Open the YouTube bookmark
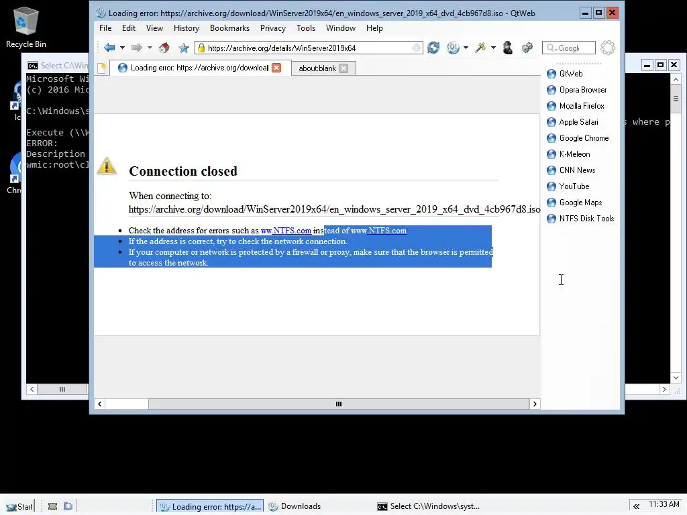This screenshot has width=687, height=515. point(568,186)
